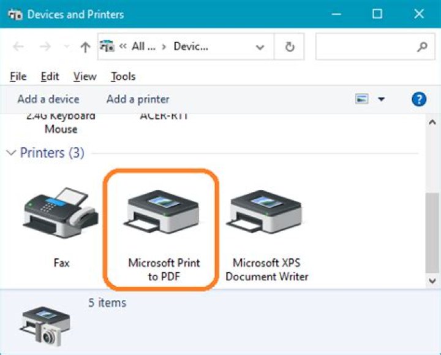Viewport: 441px width, 355px height.
Task: Go back with the back arrow
Action: [x=18, y=47]
